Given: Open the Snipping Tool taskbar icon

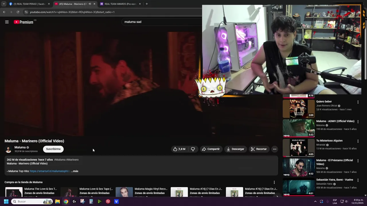Looking at the screenshot, I should click(83, 201).
